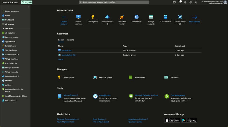Open the UK-DEV-VDI virtual machine link

tap(66, 51)
